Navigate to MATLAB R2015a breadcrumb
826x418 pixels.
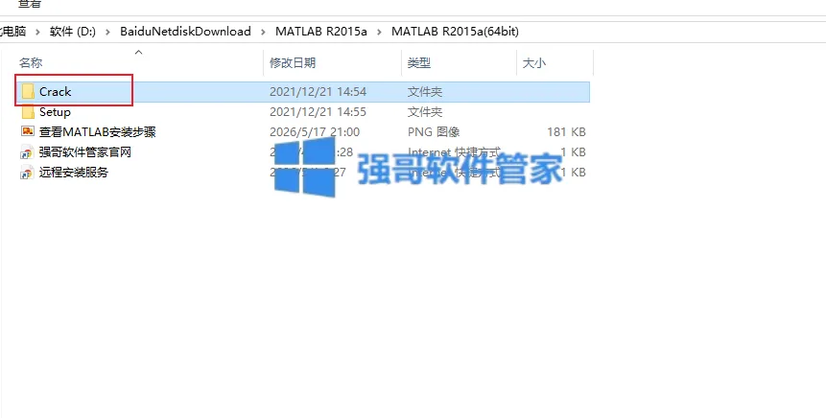320,32
